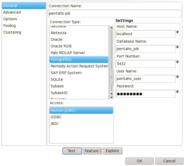Open the Clustering section
Viewport: 185px width, 166px height.
(x=24, y=32)
